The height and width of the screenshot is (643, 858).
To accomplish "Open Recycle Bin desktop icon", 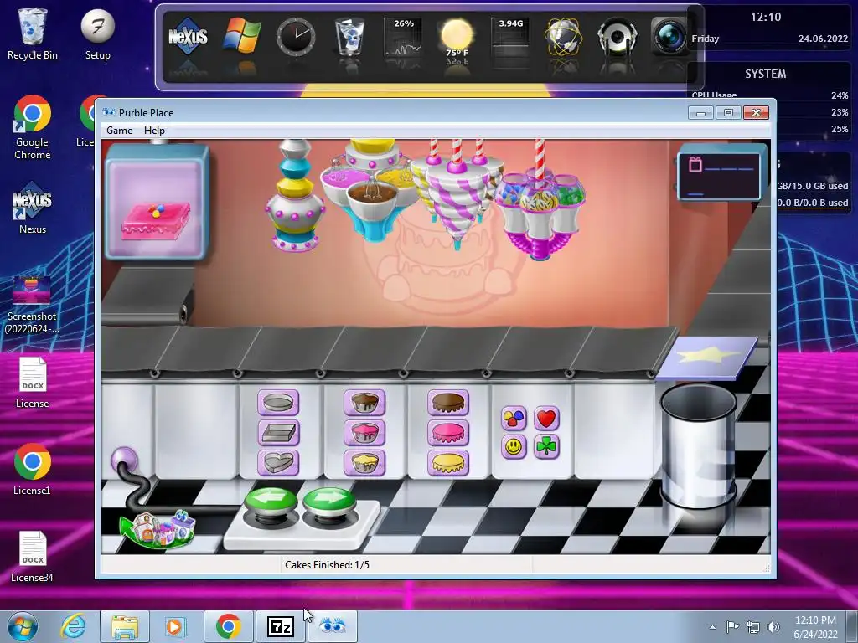I will [33, 33].
